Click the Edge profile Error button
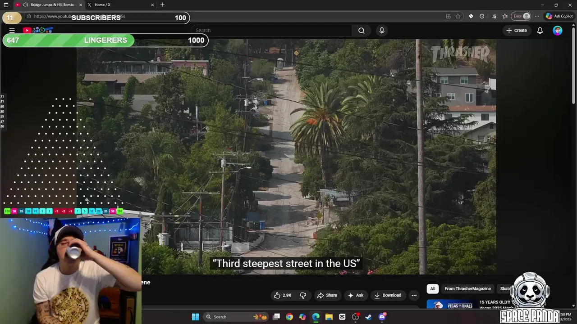The height and width of the screenshot is (324, 577). 522,16
